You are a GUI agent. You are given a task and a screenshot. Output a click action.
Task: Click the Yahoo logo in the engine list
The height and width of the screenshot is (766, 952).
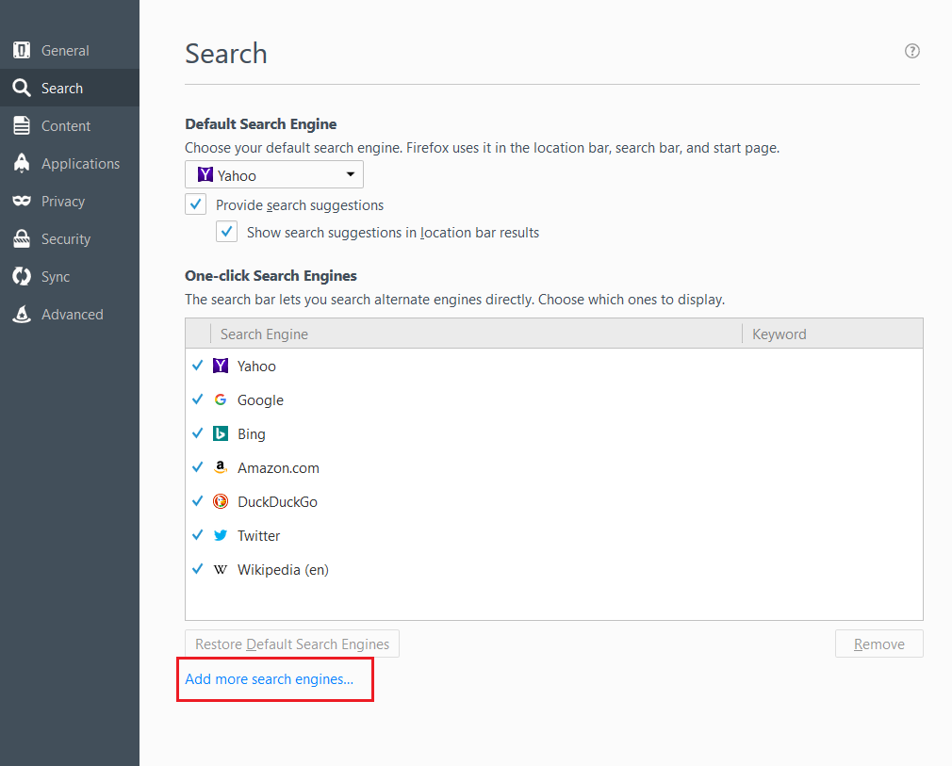click(x=221, y=366)
